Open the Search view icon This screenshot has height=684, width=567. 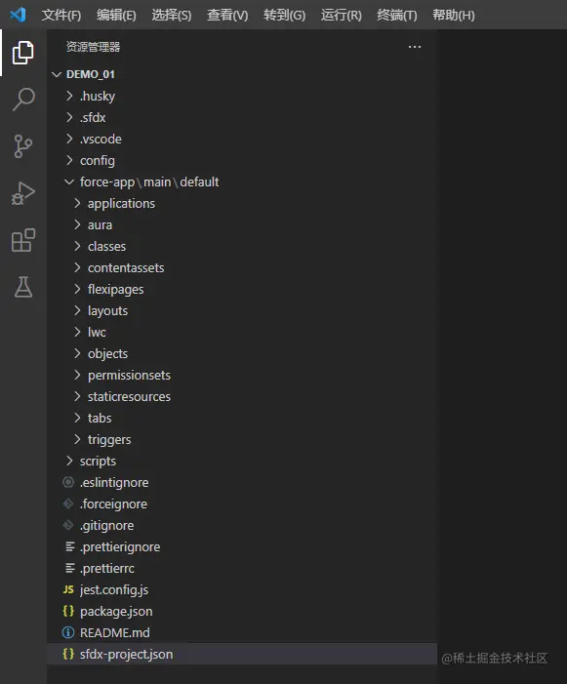23,99
